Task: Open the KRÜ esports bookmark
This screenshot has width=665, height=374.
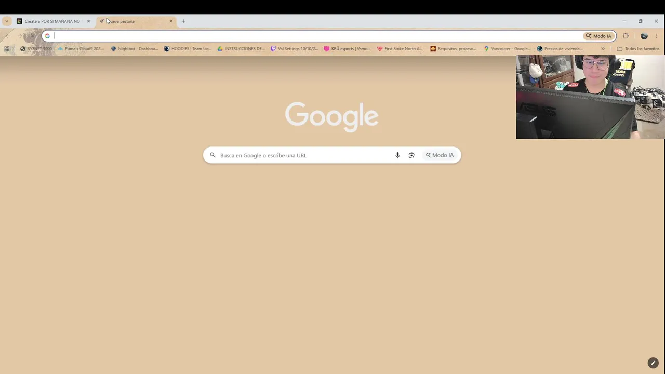Action: tap(347, 49)
